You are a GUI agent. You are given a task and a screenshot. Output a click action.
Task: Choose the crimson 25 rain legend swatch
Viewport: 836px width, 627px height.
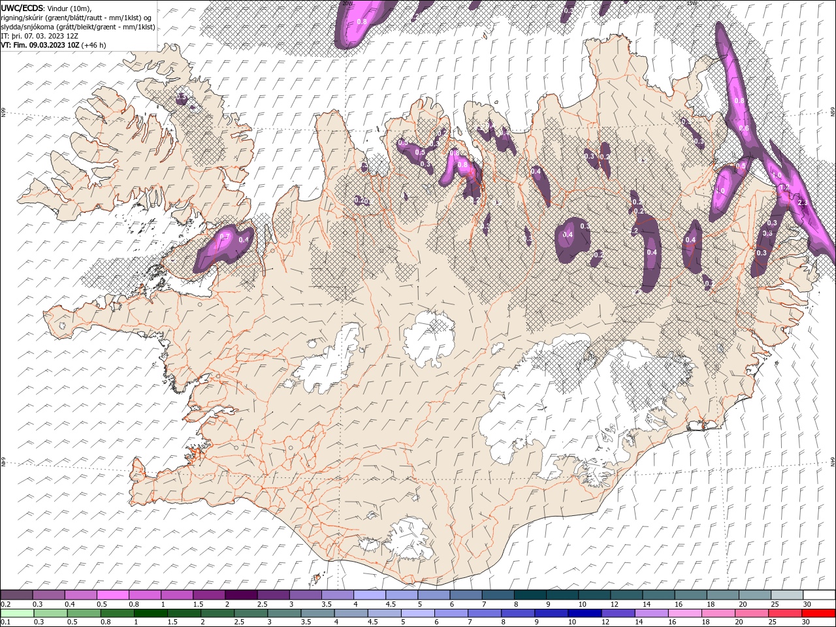click(x=784, y=613)
